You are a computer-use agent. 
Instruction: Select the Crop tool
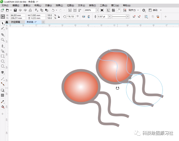tap(2, 35)
